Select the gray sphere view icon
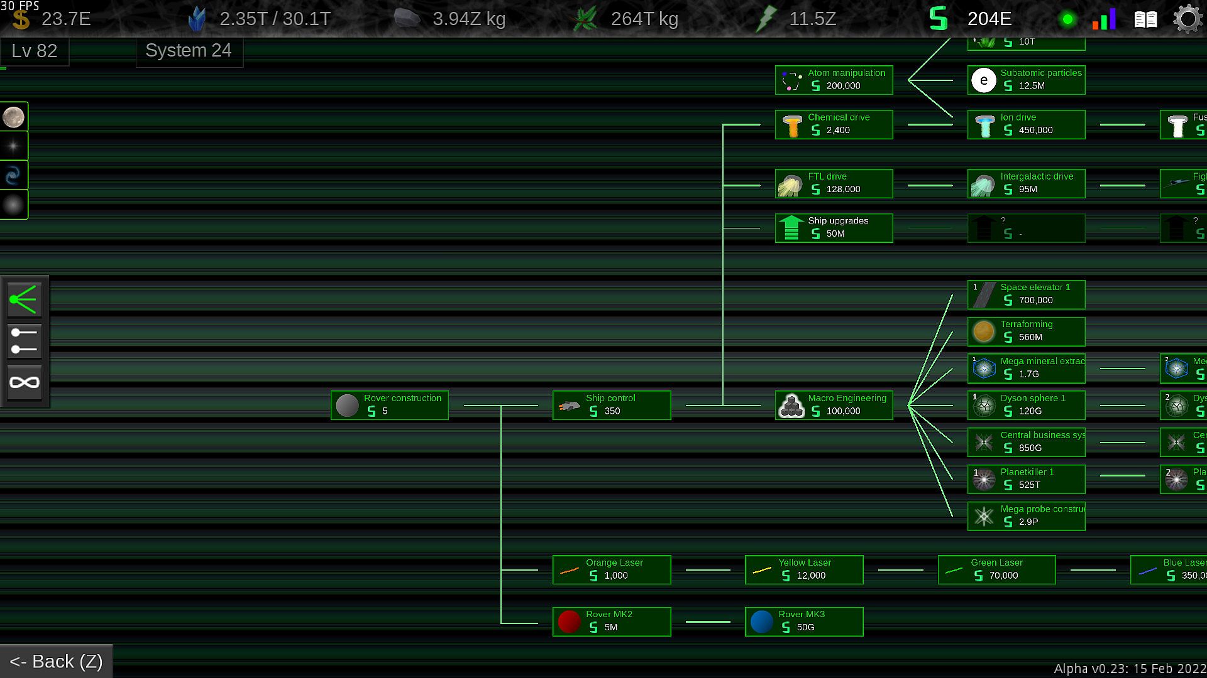The height and width of the screenshot is (678, 1207). point(14,205)
